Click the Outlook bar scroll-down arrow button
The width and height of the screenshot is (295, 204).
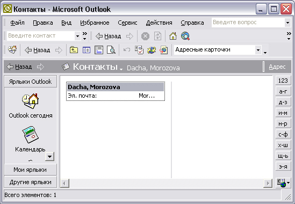[49, 156]
